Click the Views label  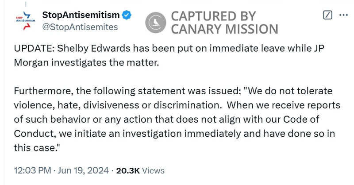(153, 170)
